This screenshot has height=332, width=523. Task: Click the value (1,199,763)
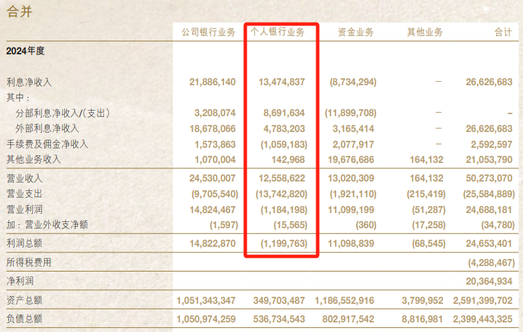coord(284,243)
